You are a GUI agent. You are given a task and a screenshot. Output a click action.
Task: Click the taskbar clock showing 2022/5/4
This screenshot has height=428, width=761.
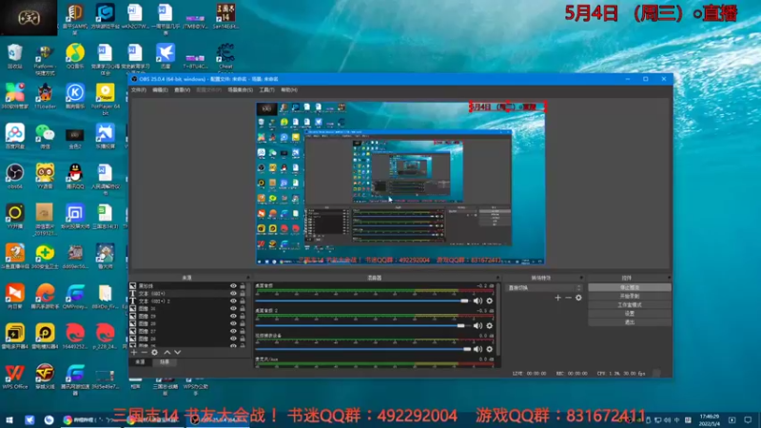[709, 419]
